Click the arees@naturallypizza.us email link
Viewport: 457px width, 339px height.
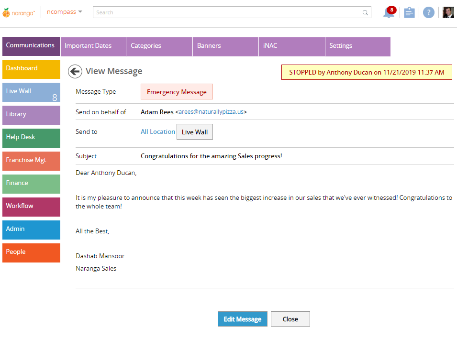pyautogui.click(x=211, y=112)
